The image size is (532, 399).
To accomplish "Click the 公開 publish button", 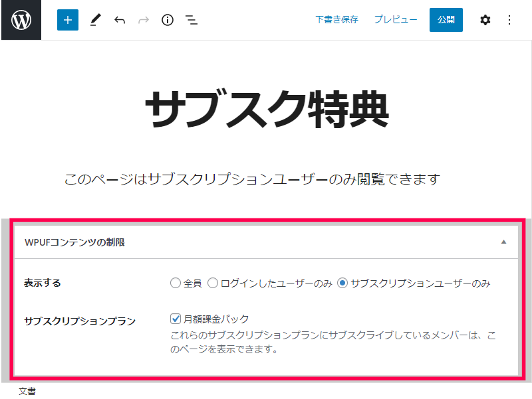I will coord(446,20).
